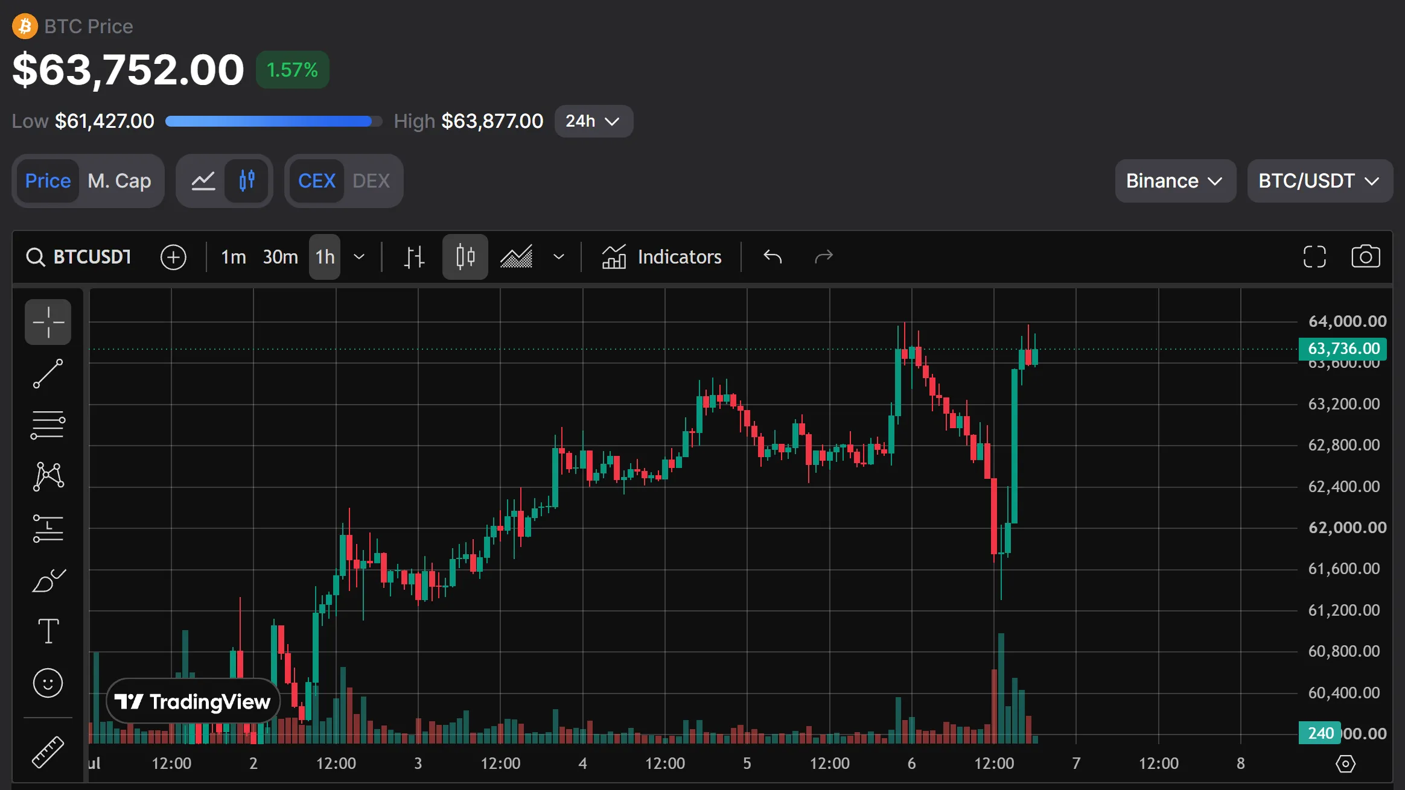Open the BTC/USDT pair dropdown
Screen dimensions: 1405x790
1320,181
